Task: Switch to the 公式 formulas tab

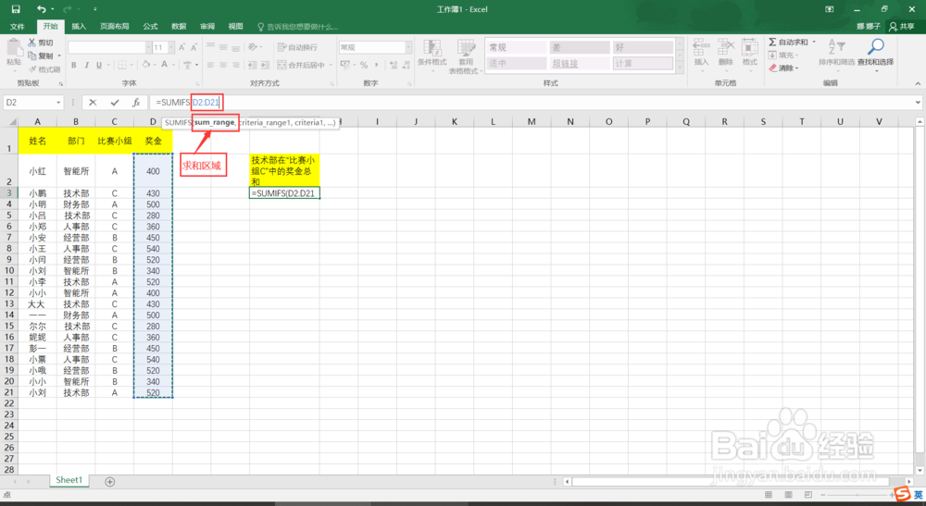Action: (150, 27)
